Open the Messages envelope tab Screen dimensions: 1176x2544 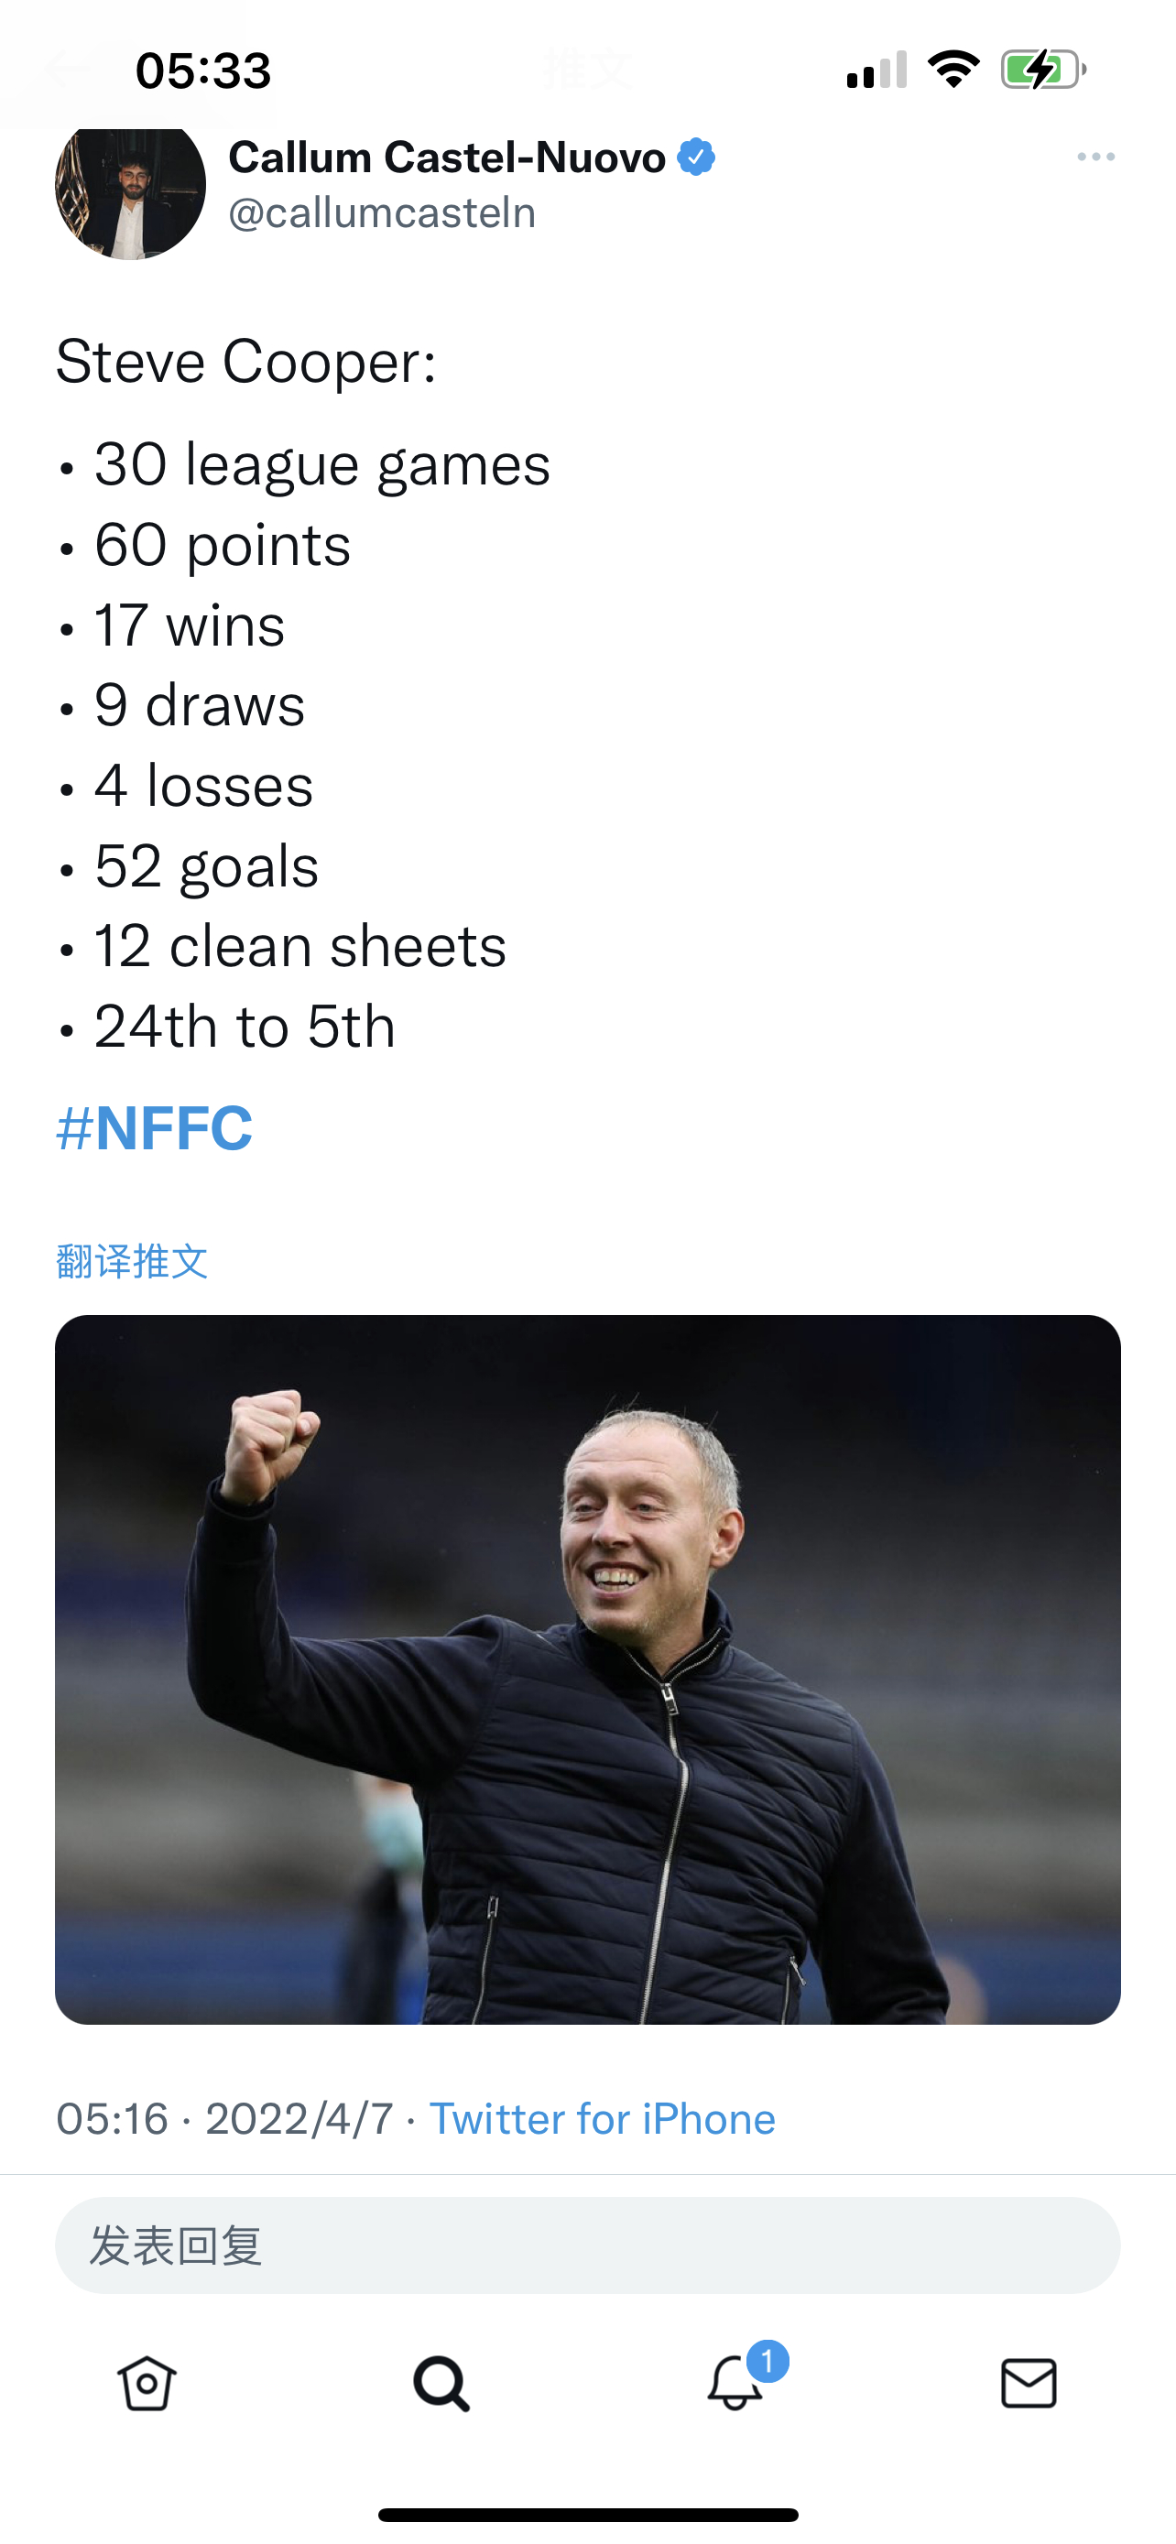pyautogui.click(x=1029, y=2384)
